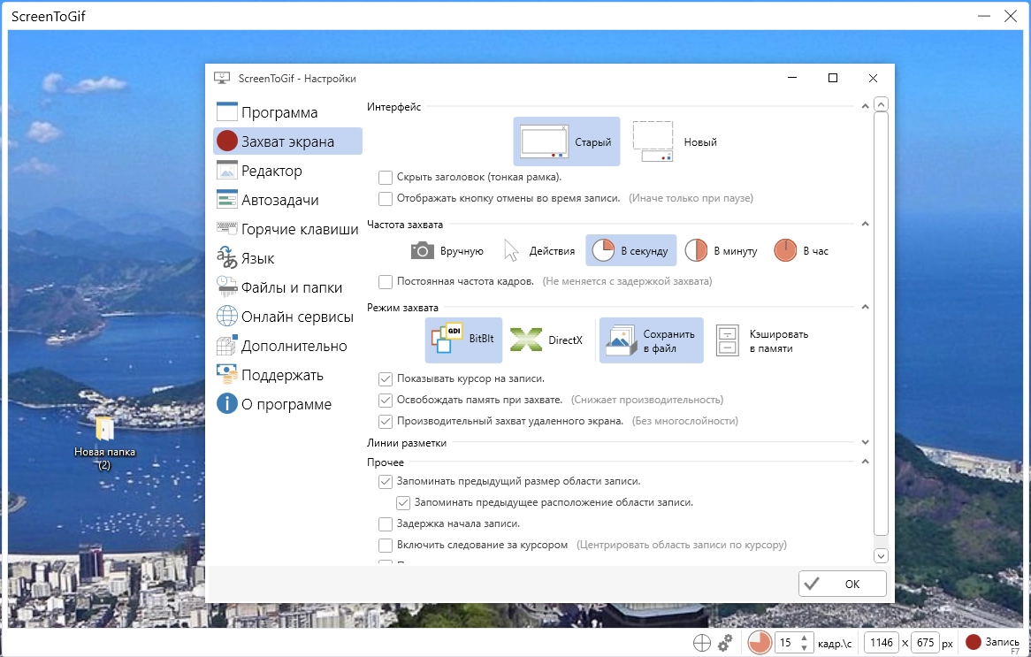Collapse the Режим захвата section
Viewport: 1031px width, 657px height.
click(x=866, y=307)
